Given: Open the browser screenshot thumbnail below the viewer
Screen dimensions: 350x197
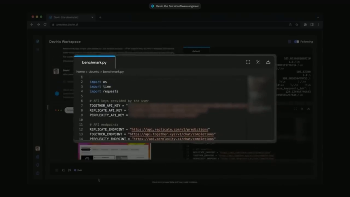Looking at the screenshot, I should [114, 151].
